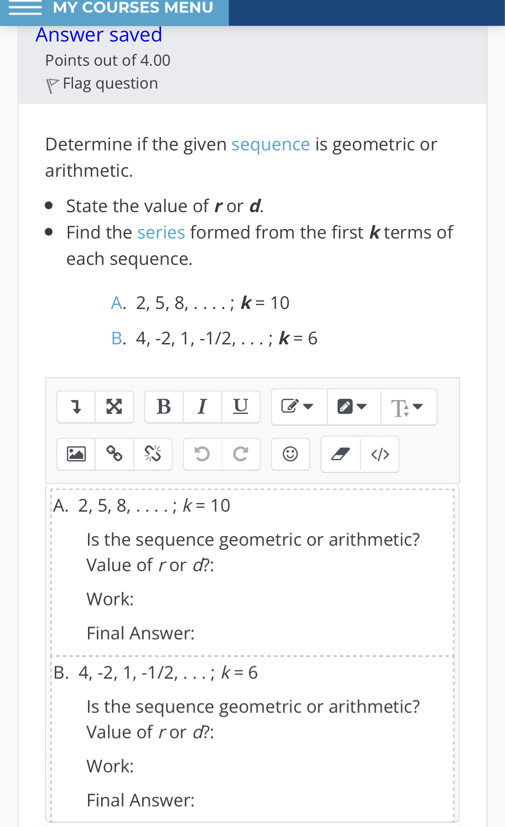Open the paragraph styles dropdown
Image resolution: width=505 pixels, height=827 pixels.
click(299, 406)
